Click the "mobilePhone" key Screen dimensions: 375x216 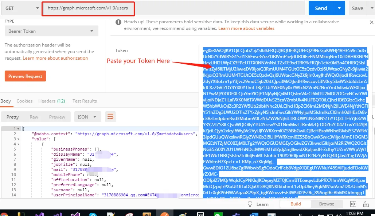pyautogui.click(x=67, y=175)
